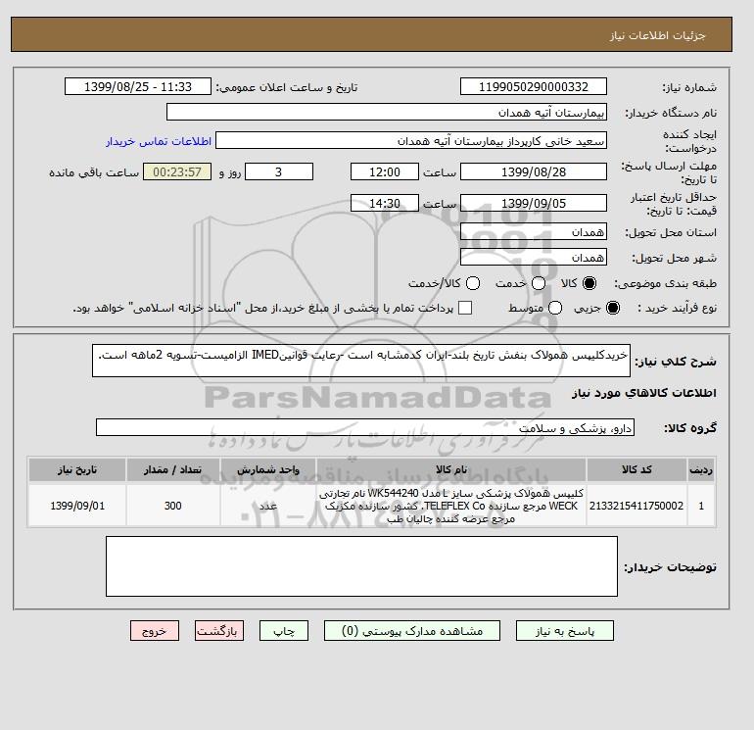This screenshot has width=754, height=730.
Task: Select the خدمت radio button
Action: (539, 283)
